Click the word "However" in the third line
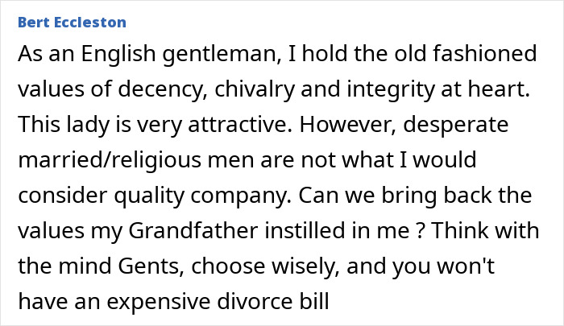Image resolution: width=564 pixels, height=326 pixels. tap(346, 124)
